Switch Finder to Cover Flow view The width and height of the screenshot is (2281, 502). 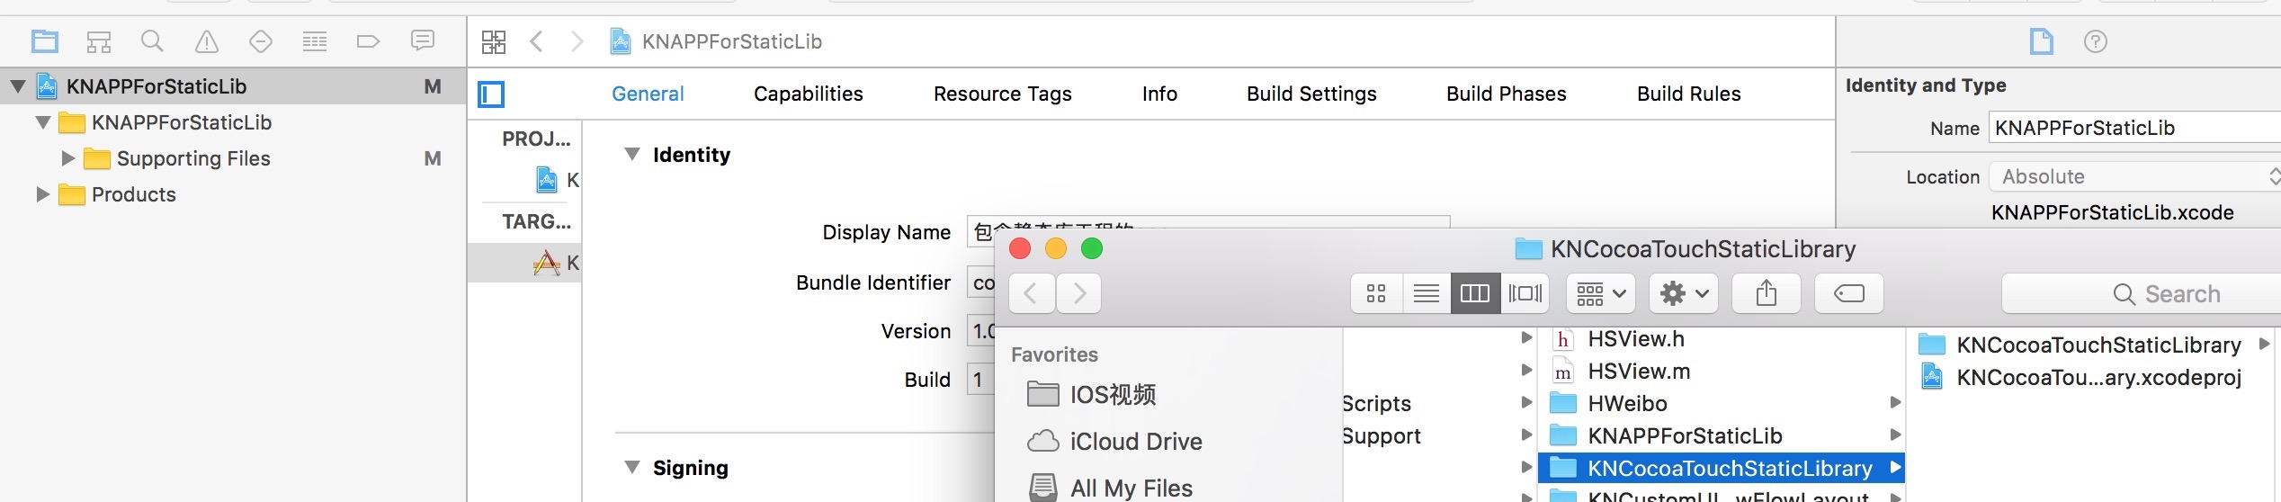pos(1525,293)
